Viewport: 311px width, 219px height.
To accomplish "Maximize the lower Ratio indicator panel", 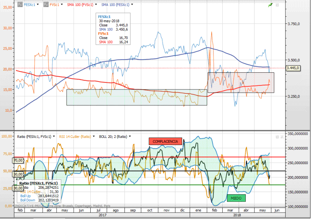I will [277, 137].
